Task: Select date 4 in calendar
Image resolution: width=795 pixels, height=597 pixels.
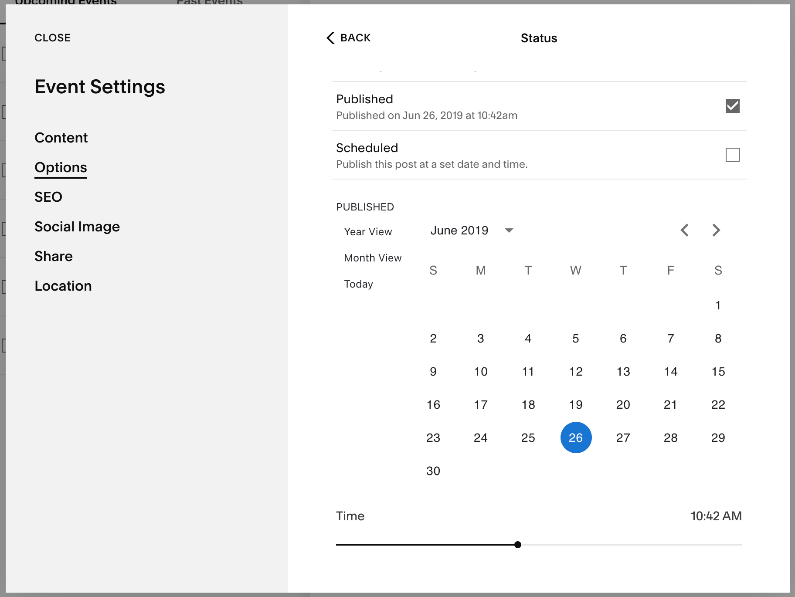Action: [528, 338]
